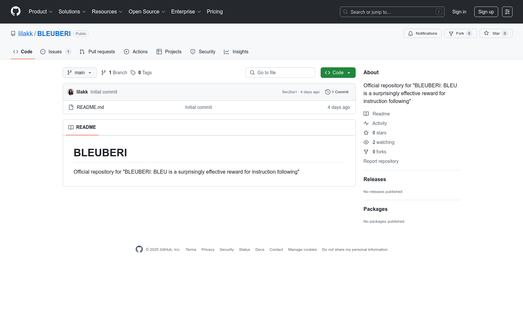This screenshot has width=523, height=327.
Task: Click the Notifications bell button
Action: 423,33
